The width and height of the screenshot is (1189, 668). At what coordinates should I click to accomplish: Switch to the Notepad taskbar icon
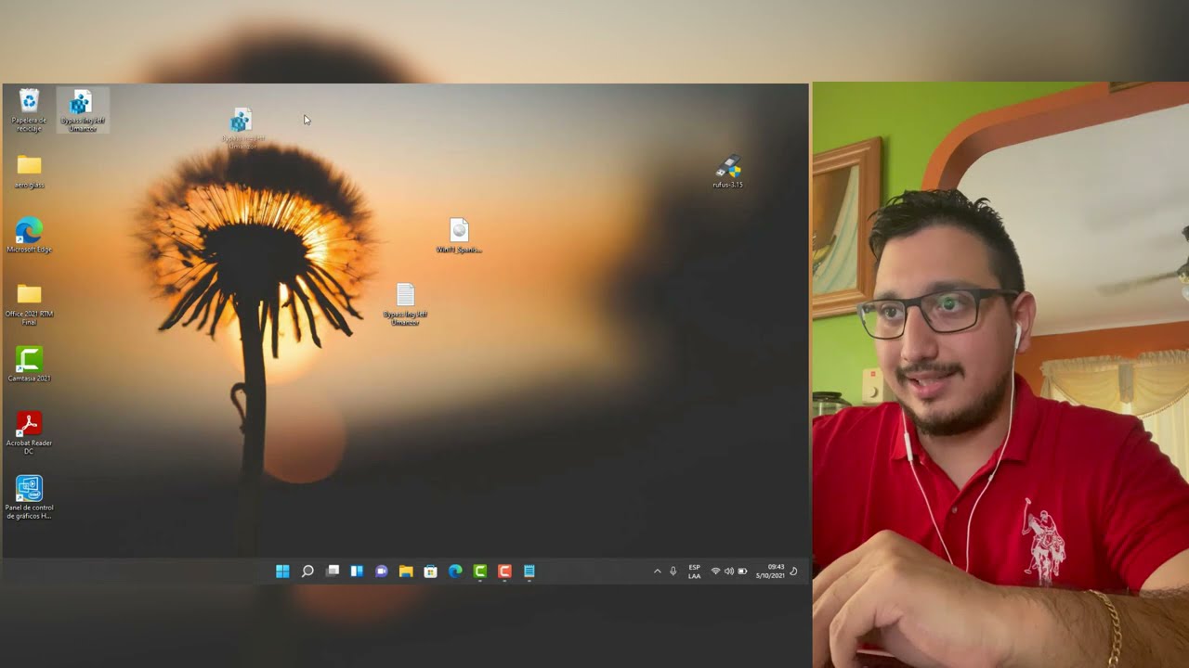click(529, 572)
